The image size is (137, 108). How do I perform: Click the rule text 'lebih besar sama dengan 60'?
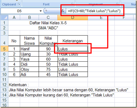tap(68, 90)
